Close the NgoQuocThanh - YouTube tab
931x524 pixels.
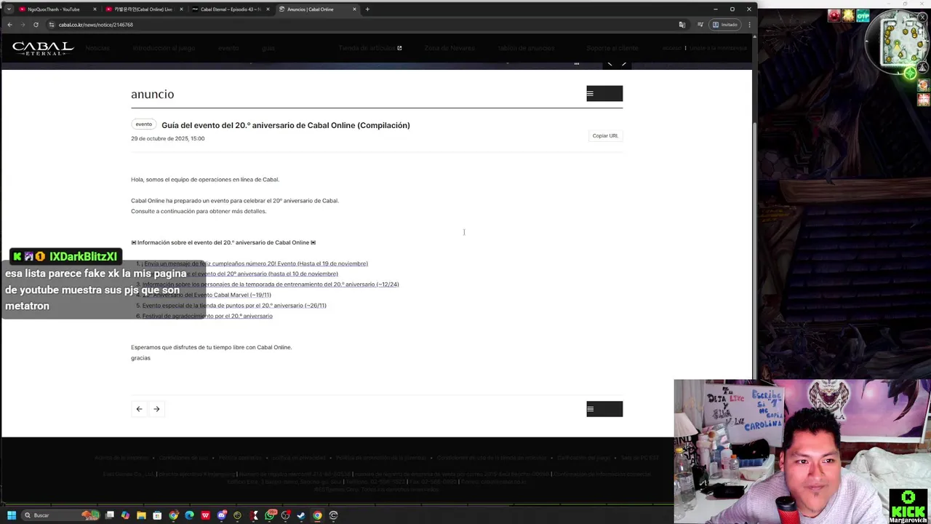pyautogui.click(x=95, y=9)
